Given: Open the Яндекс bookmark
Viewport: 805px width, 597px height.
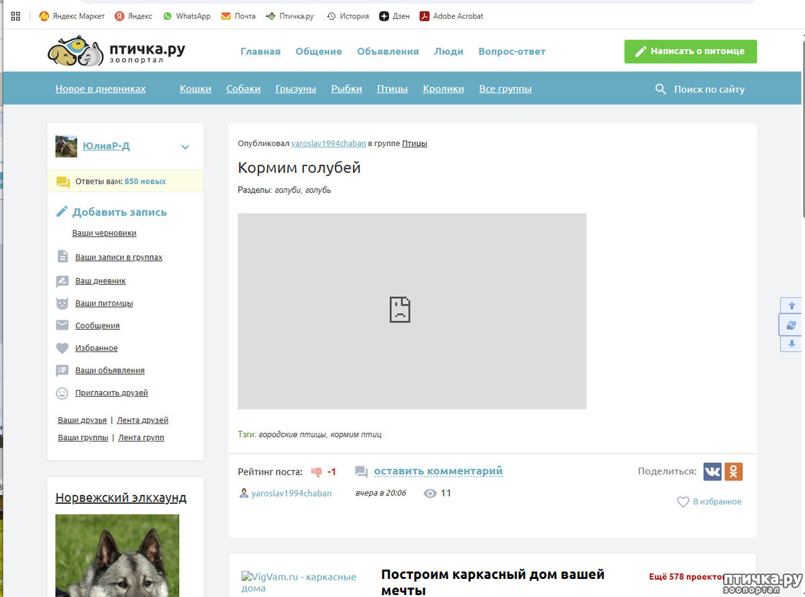Looking at the screenshot, I should pyautogui.click(x=133, y=16).
